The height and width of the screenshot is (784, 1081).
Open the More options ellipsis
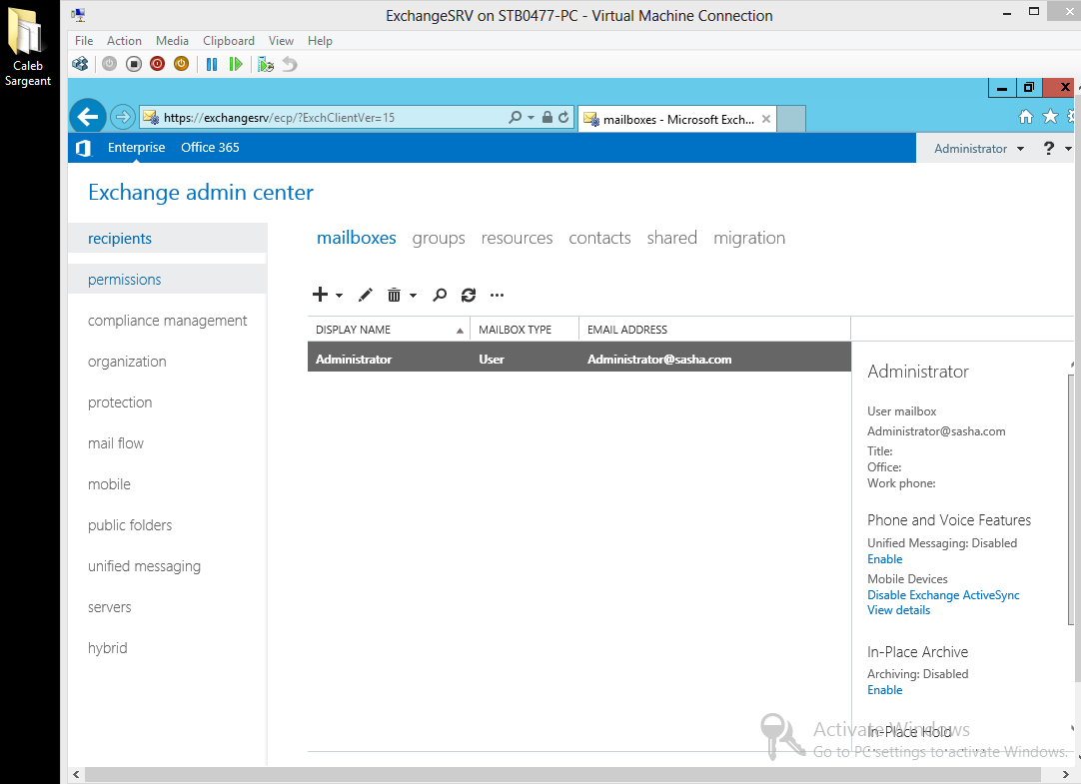[498, 295]
